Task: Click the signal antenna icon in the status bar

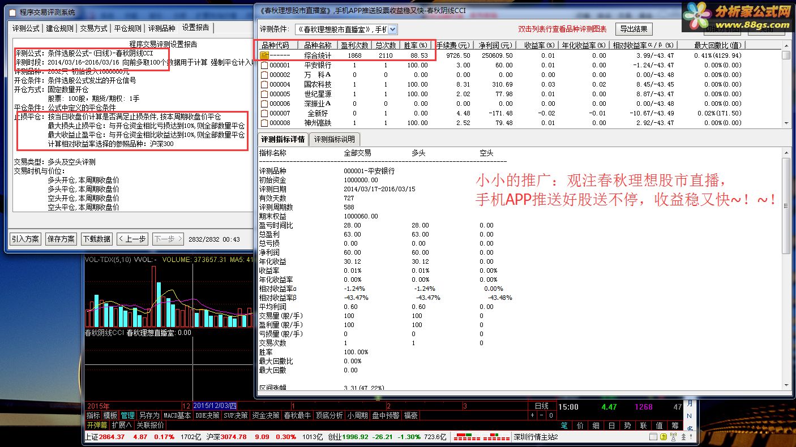Action: (x=673, y=437)
